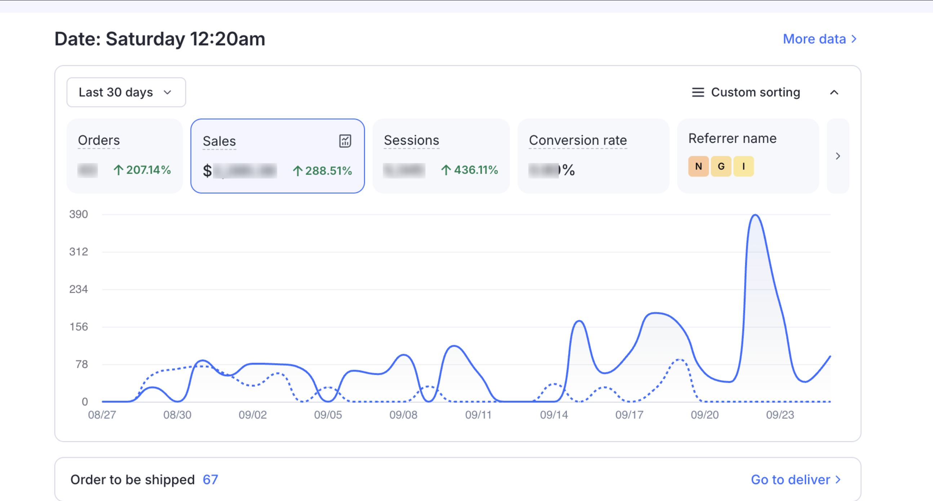This screenshot has width=933, height=501.
Task: Click the Custom sorting button
Action: [747, 92]
